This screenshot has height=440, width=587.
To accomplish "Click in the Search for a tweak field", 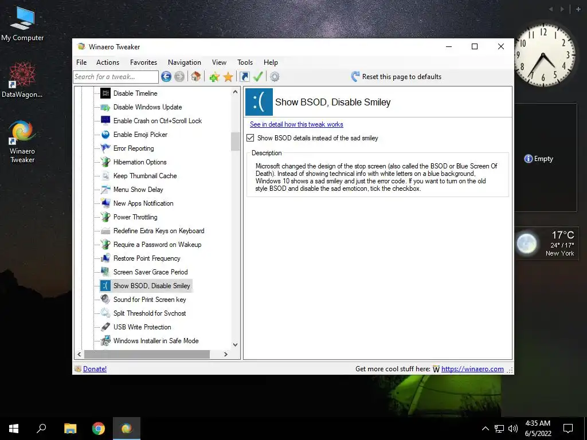I will (x=116, y=77).
